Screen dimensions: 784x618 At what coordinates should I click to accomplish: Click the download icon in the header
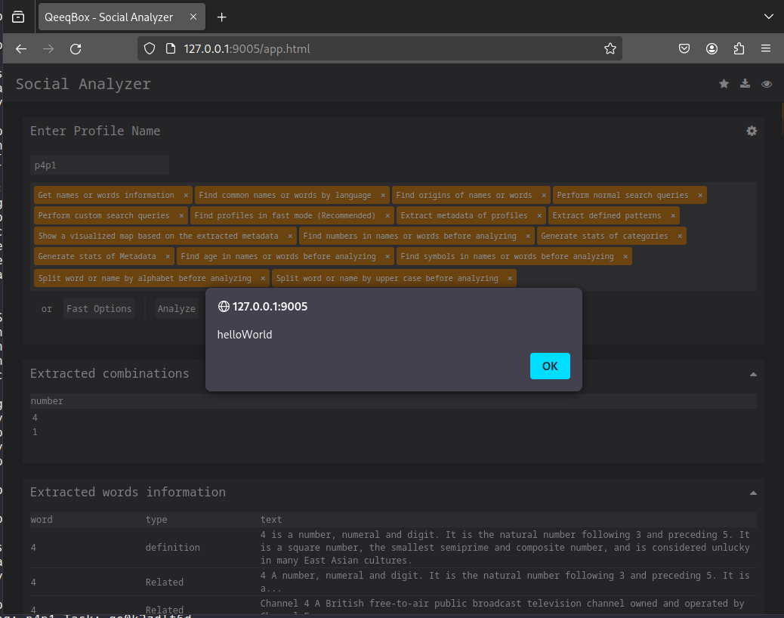pos(745,84)
